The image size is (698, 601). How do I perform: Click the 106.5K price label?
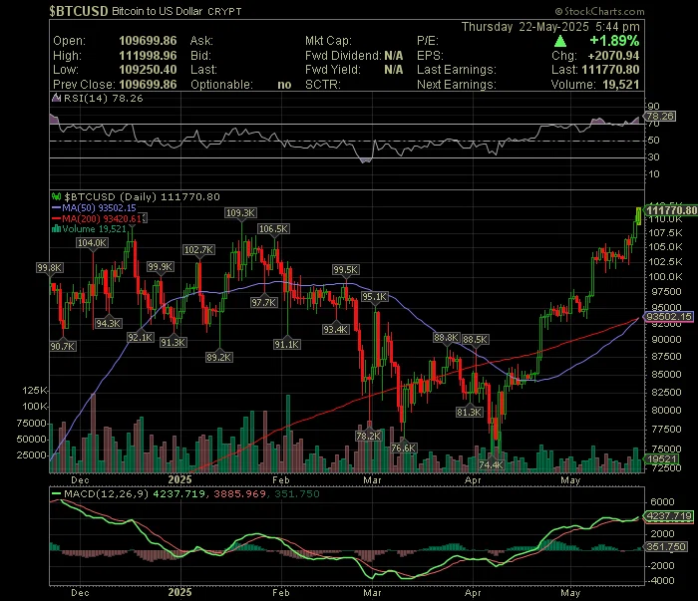[273, 229]
